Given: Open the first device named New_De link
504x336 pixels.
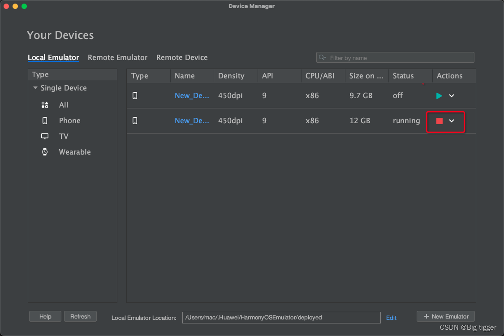Looking at the screenshot, I should (192, 95).
